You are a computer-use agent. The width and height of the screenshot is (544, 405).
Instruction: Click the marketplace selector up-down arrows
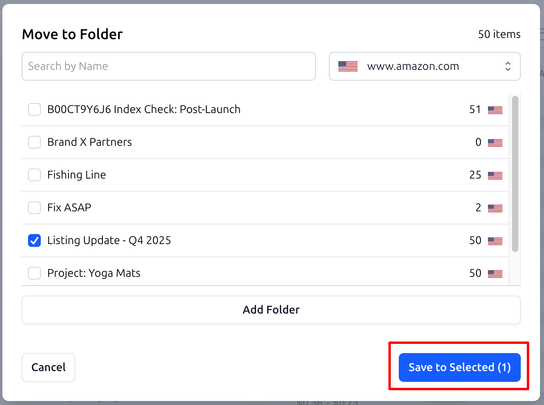(508, 66)
